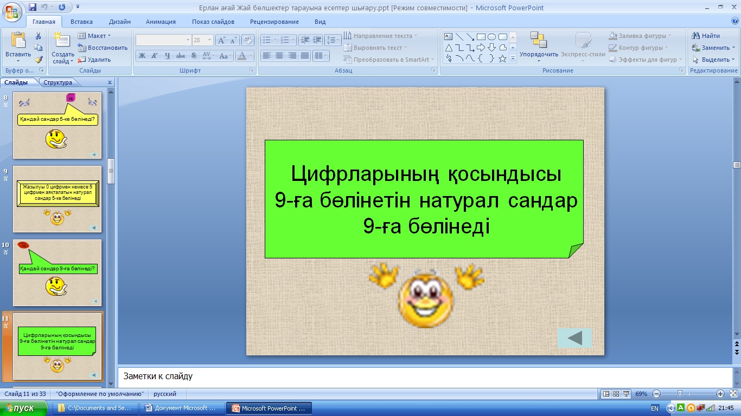The width and height of the screenshot is (741, 416).
Task: Toggle text shadow (S) formatting
Action: (x=193, y=56)
